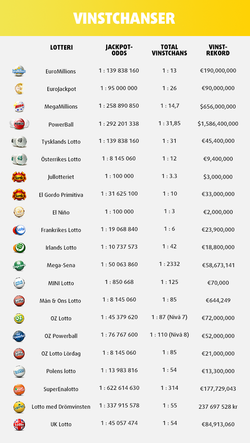Screen dimensions: 250x443
Task: Open the Tysklands Lotto name
Action: pos(61,142)
